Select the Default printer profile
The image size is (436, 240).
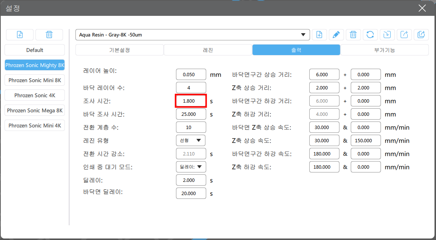35,50
